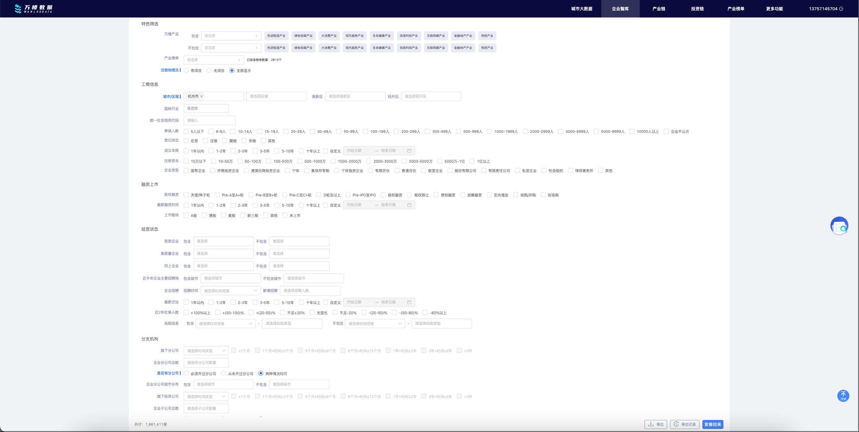
Task: Open the calendar icon in the 成立年限 date range
Action: coord(409,151)
